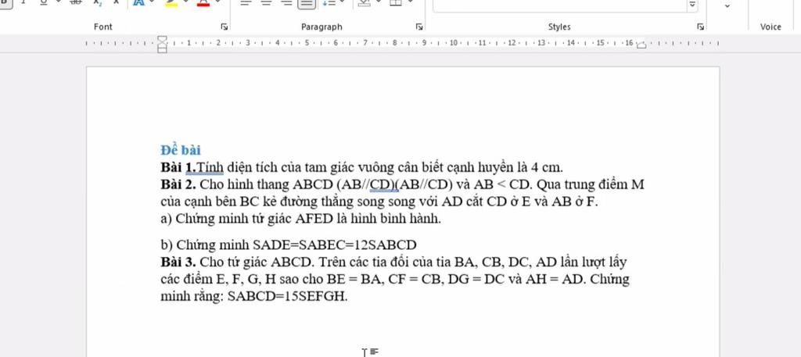This screenshot has height=357, width=801.
Task: Expand the Styles gallery More button
Action: pos(692,5)
